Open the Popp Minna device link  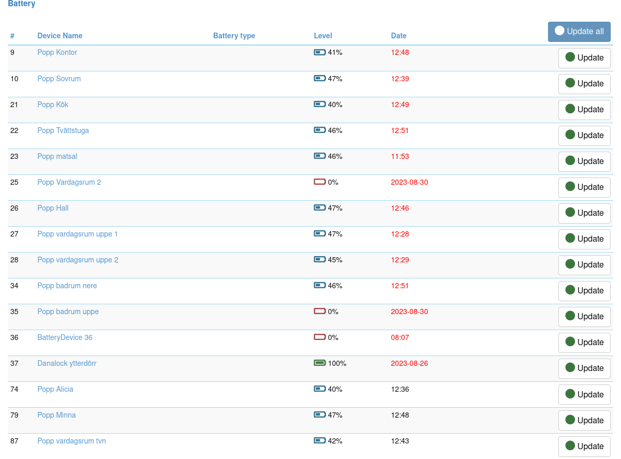coord(56,415)
